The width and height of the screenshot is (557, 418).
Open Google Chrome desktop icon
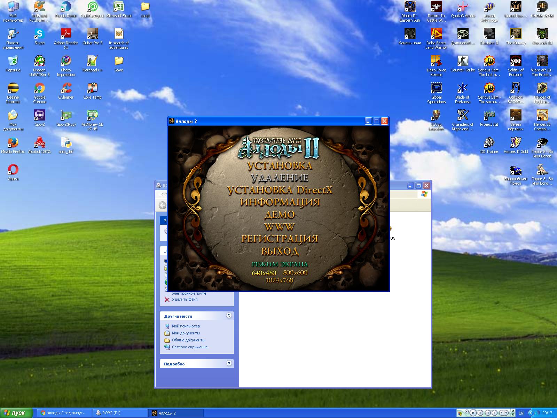pos(39,93)
